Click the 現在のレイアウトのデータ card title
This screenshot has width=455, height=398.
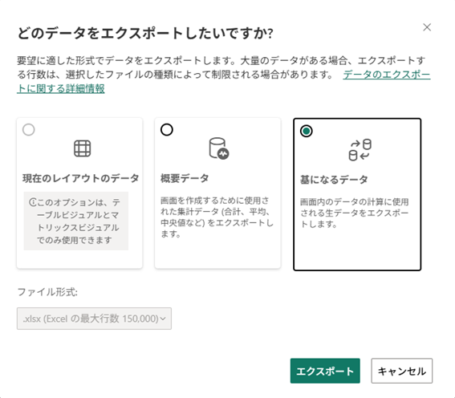(x=81, y=178)
